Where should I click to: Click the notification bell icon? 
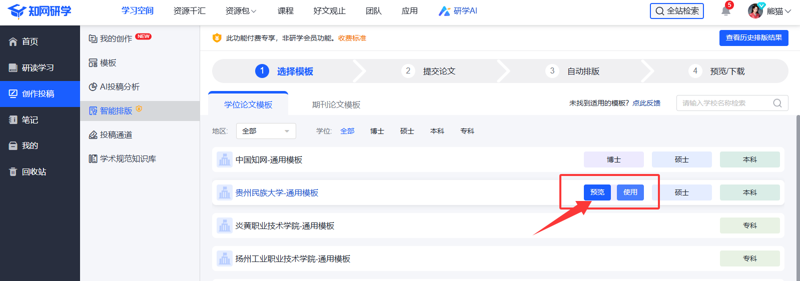[725, 11]
